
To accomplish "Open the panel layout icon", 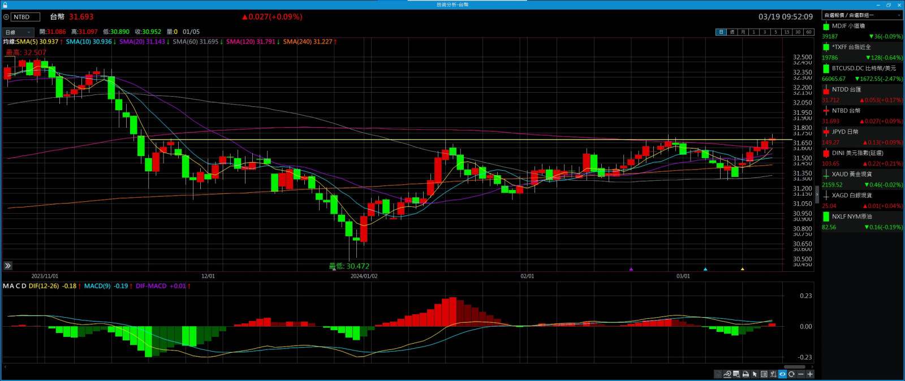I will [764, 374].
